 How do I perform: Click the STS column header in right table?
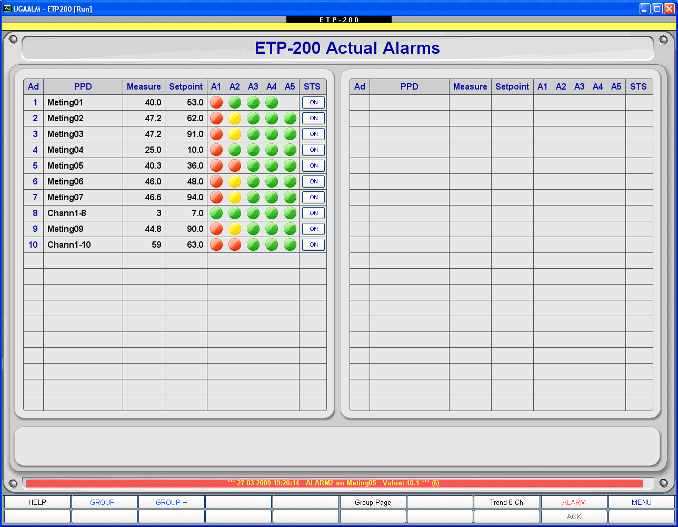click(x=639, y=87)
